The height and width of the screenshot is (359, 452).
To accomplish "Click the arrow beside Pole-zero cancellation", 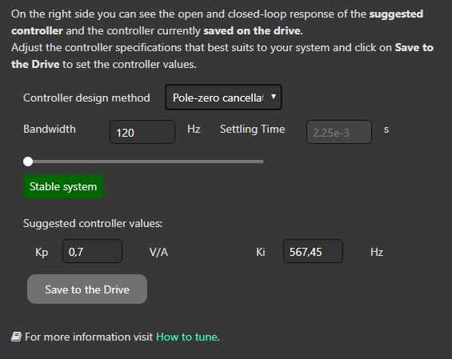I will click(274, 97).
